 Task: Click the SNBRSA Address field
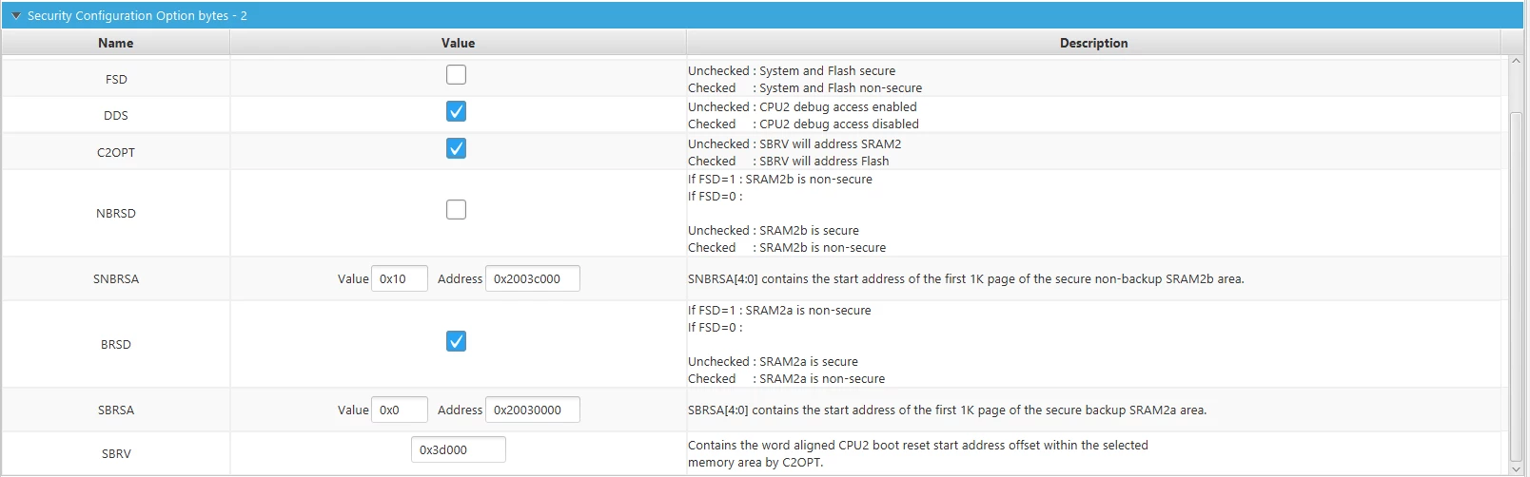tap(533, 278)
